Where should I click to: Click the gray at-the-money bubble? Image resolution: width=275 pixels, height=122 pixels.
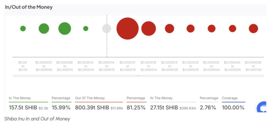tap(107, 29)
